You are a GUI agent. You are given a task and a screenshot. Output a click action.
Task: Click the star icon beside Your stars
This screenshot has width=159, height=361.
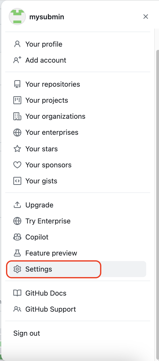17,149
